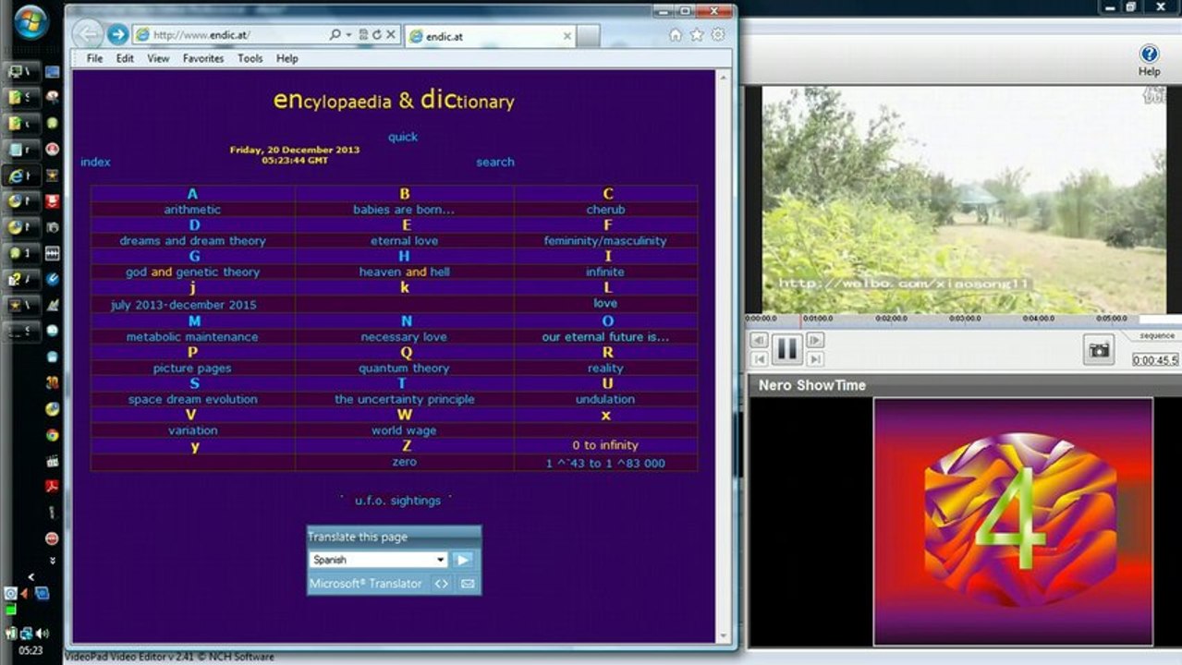Select the 'sequence' tab in VideoPad
This screenshot has height=665, width=1182.
coord(1157,336)
